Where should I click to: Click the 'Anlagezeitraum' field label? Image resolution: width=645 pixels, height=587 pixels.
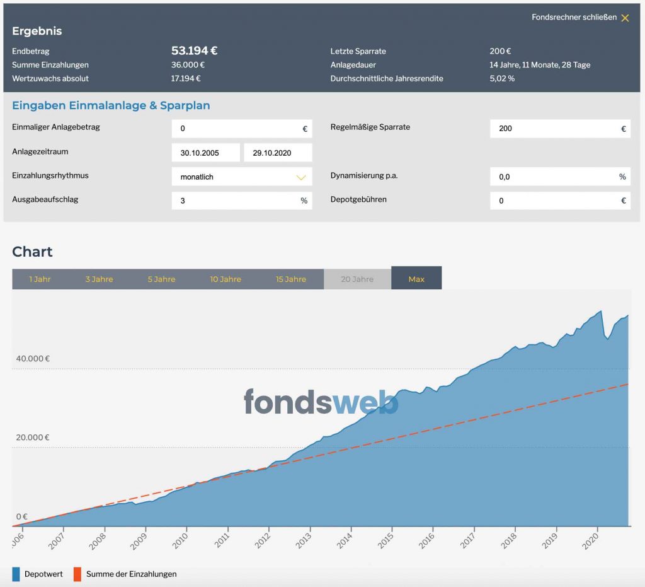click(40, 151)
